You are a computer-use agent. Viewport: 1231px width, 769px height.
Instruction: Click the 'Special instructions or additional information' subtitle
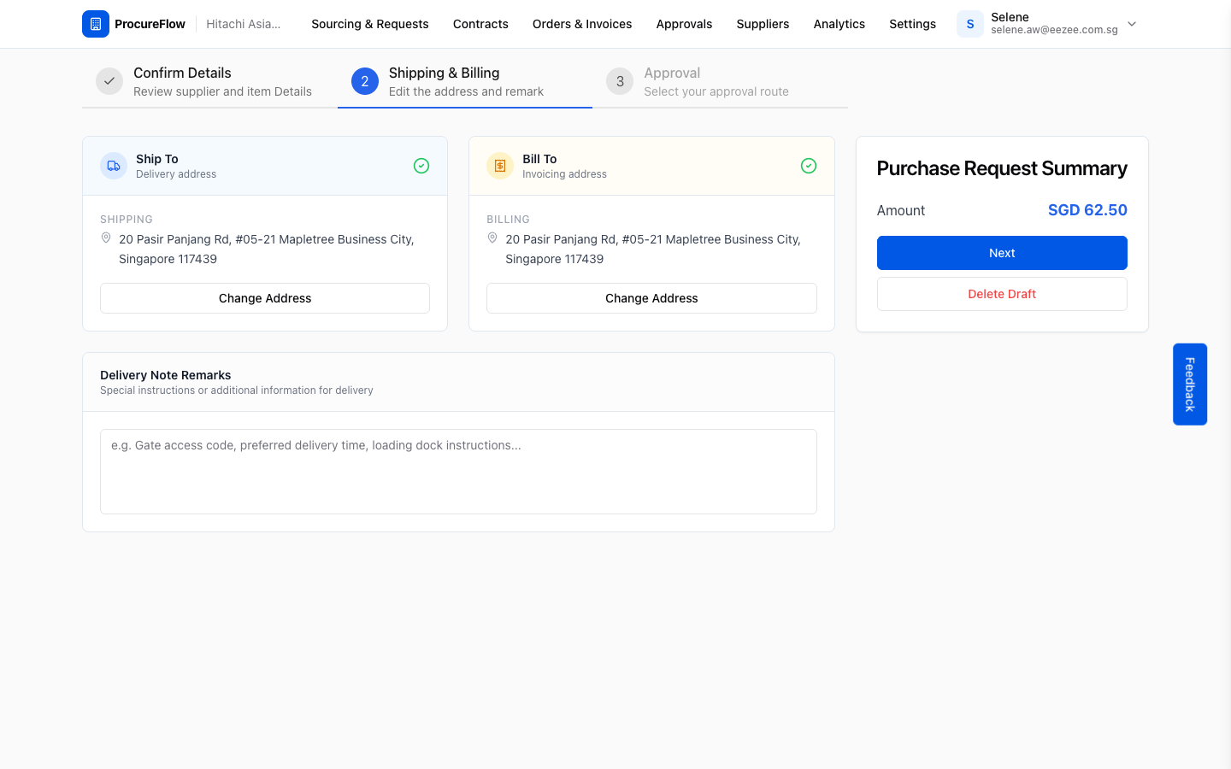[237, 390]
